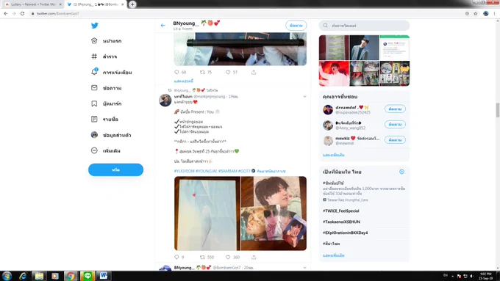Image resolution: width=500 pixels, height=281 pixels.
Task: Open the #YOUNGJAE hashtag
Action: pos(207,171)
